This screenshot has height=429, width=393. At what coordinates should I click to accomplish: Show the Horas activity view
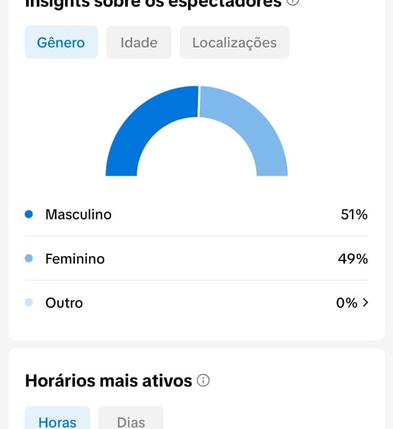pos(58,418)
